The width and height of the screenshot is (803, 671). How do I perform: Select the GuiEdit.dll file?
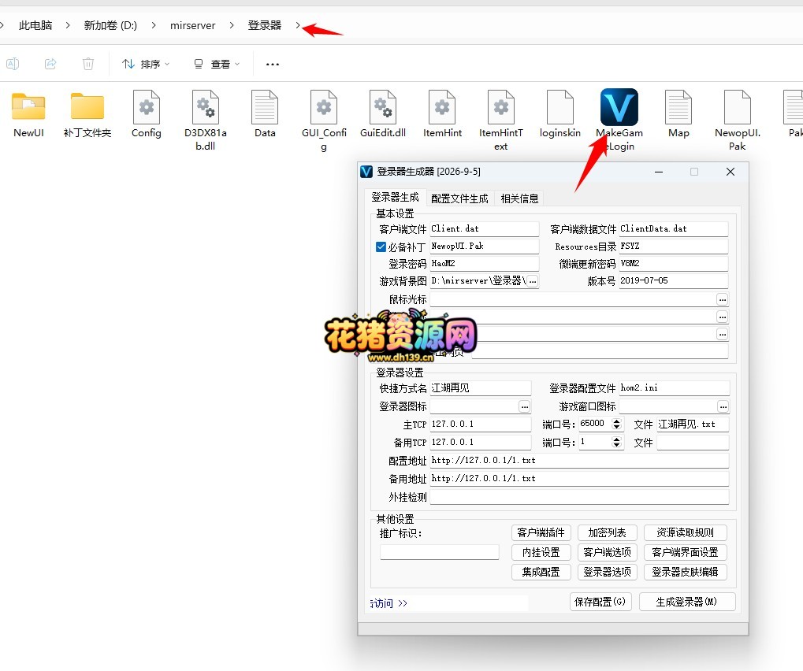coord(382,115)
